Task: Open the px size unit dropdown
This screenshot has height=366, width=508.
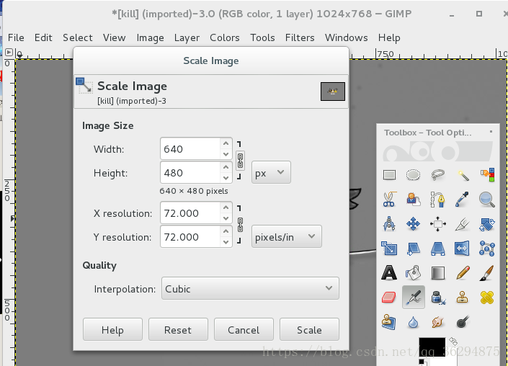Action: pyautogui.click(x=271, y=173)
